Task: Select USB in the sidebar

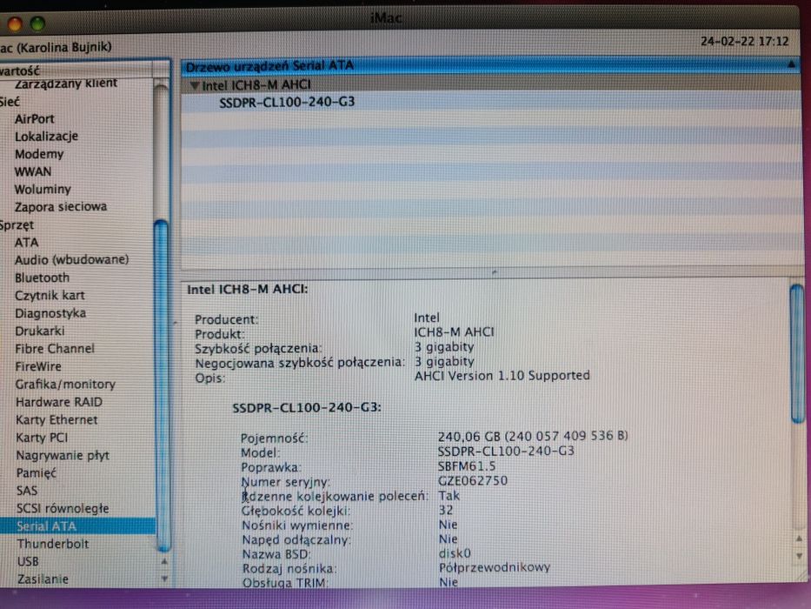Action: click(x=28, y=562)
